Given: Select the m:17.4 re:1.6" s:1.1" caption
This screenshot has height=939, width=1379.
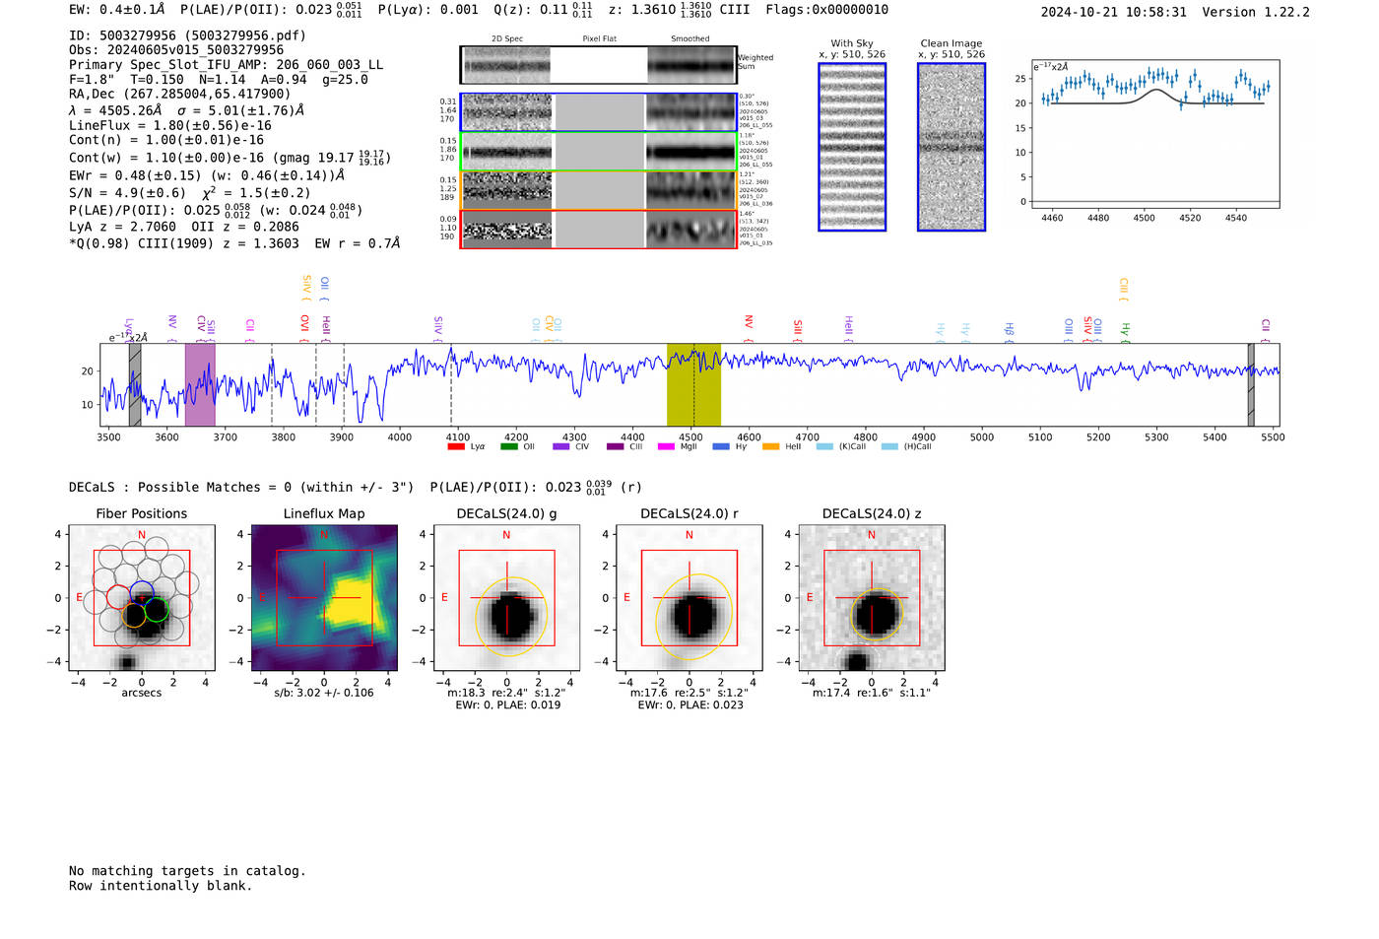Looking at the screenshot, I should point(872,693).
